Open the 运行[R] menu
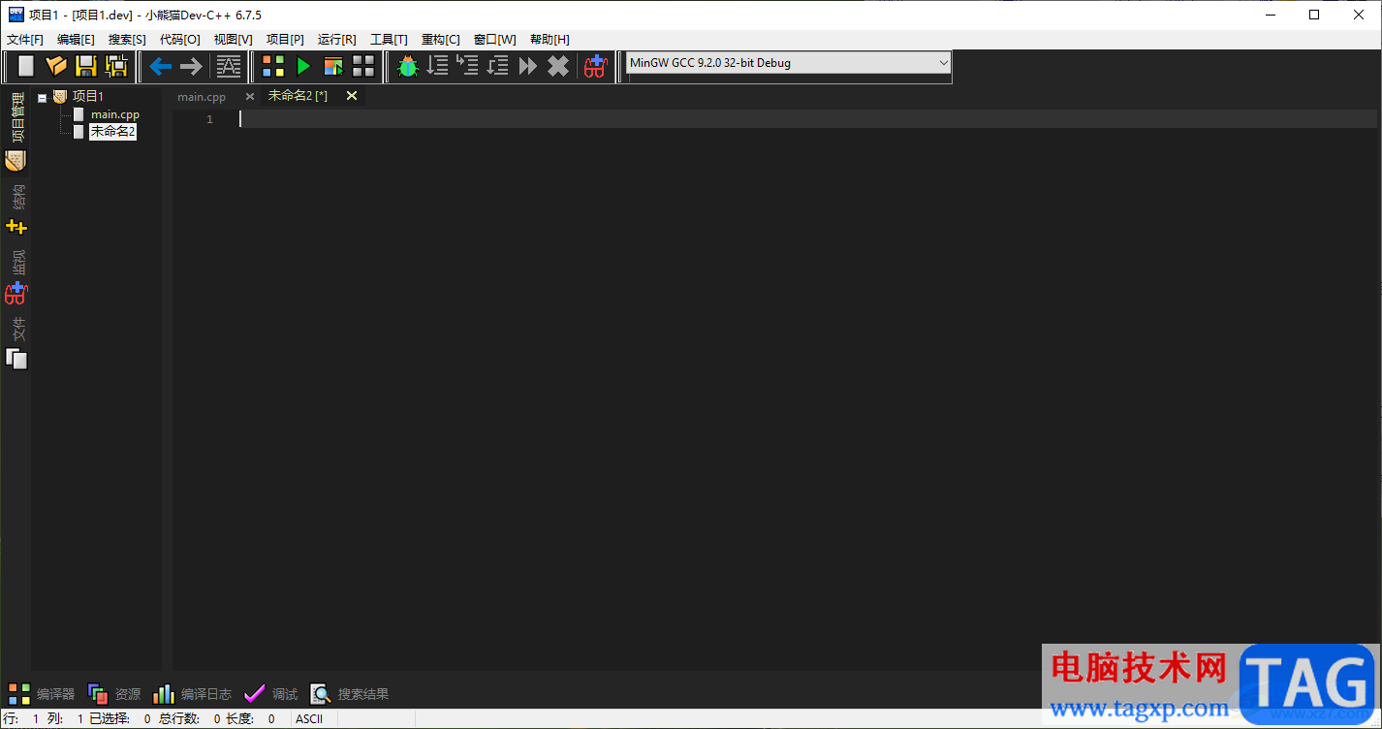The width and height of the screenshot is (1382, 729). tap(336, 40)
